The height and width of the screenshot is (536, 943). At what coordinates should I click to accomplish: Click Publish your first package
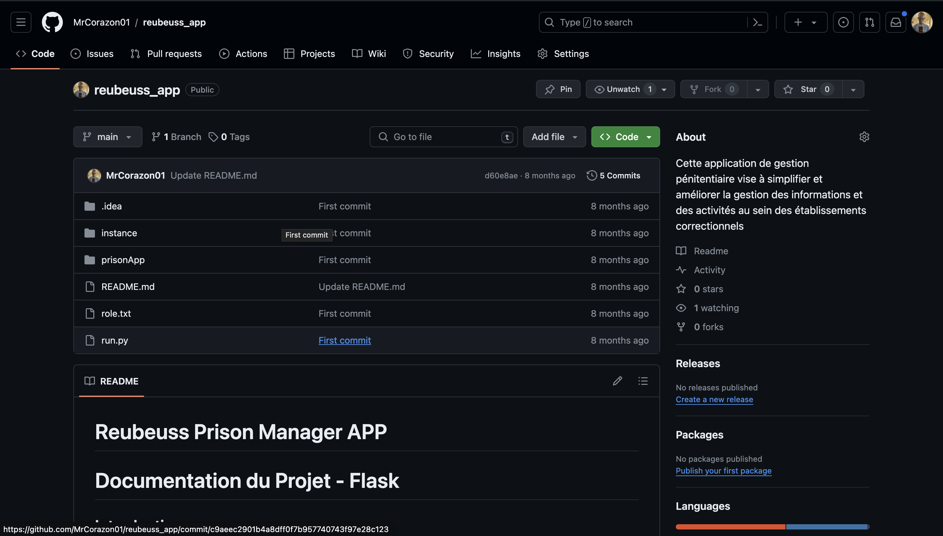point(724,471)
